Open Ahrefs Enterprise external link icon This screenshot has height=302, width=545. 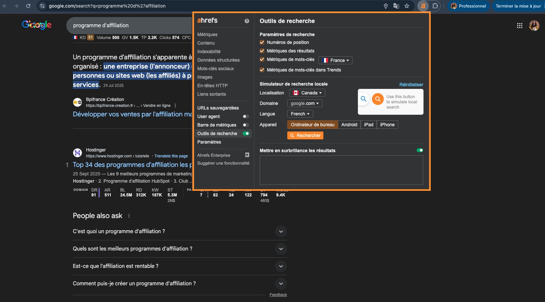(x=247, y=155)
